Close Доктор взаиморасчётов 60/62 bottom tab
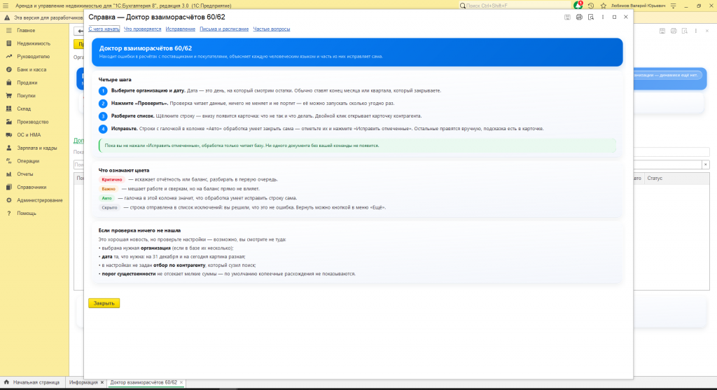 coord(181,382)
